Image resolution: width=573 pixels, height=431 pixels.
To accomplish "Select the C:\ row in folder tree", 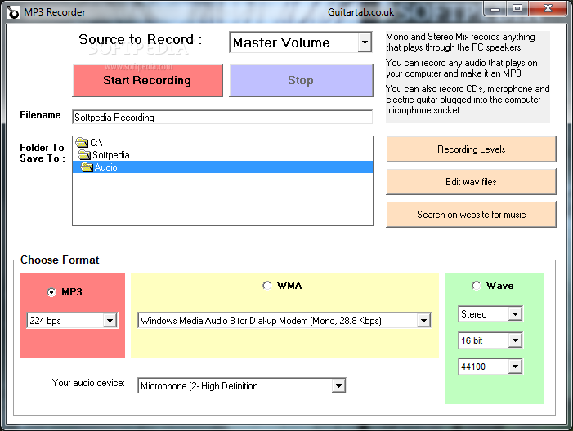I will point(222,142).
